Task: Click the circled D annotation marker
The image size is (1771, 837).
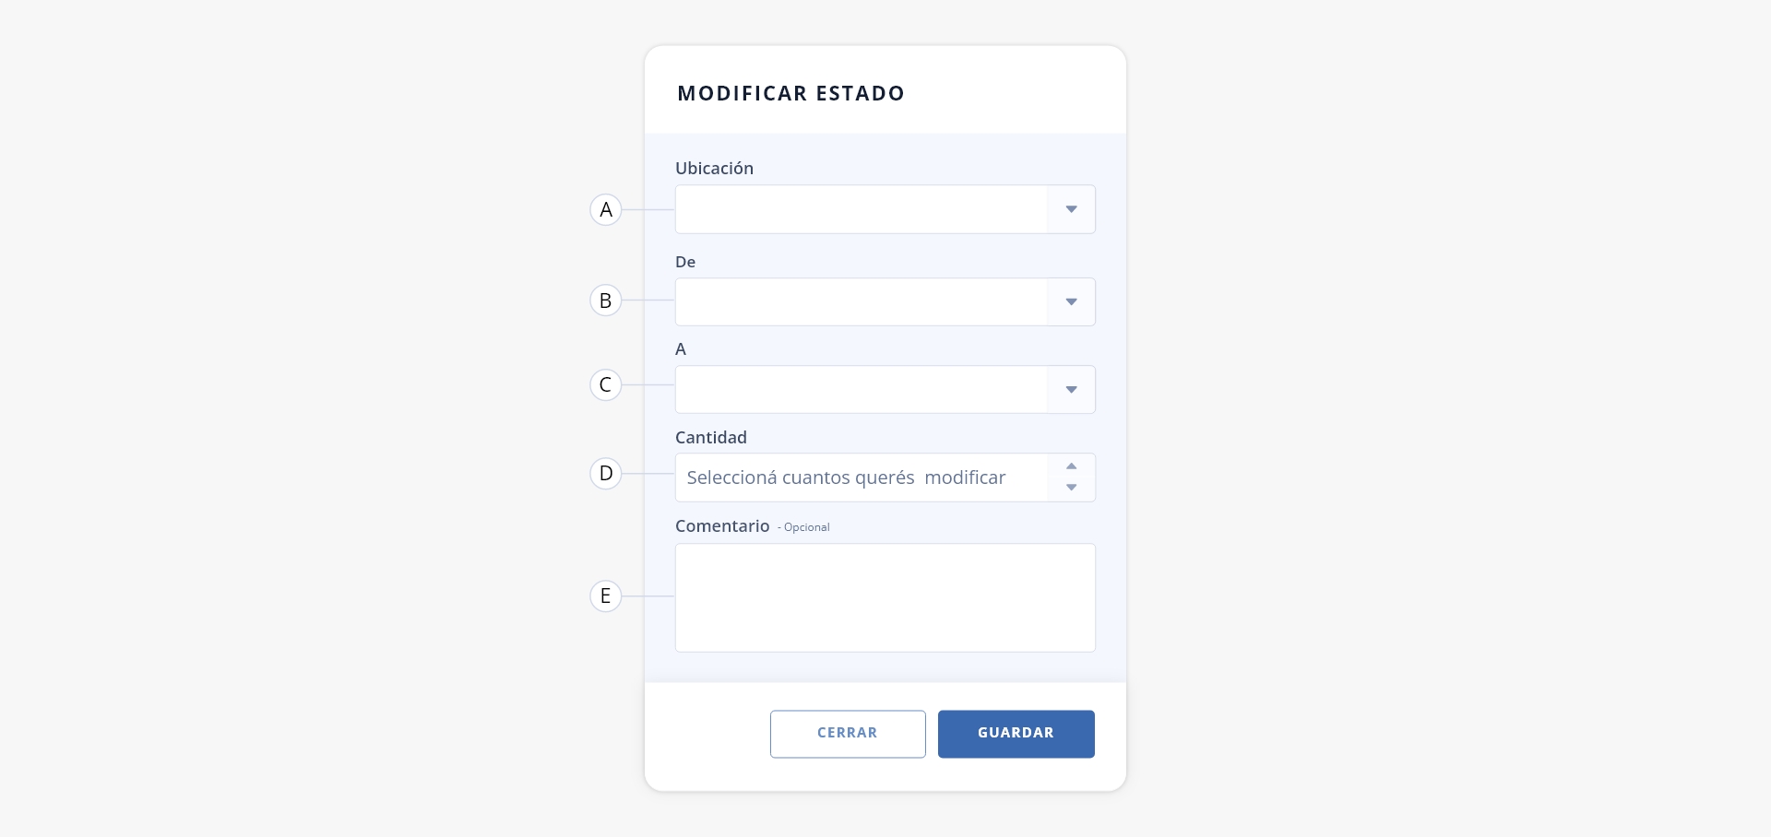Action: tap(606, 473)
